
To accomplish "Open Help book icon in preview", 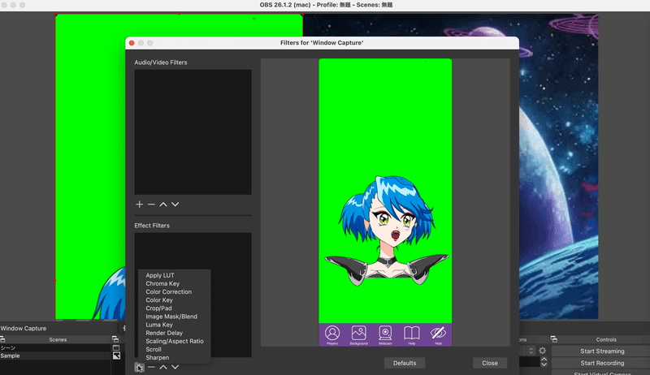I will [x=412, y=334].
